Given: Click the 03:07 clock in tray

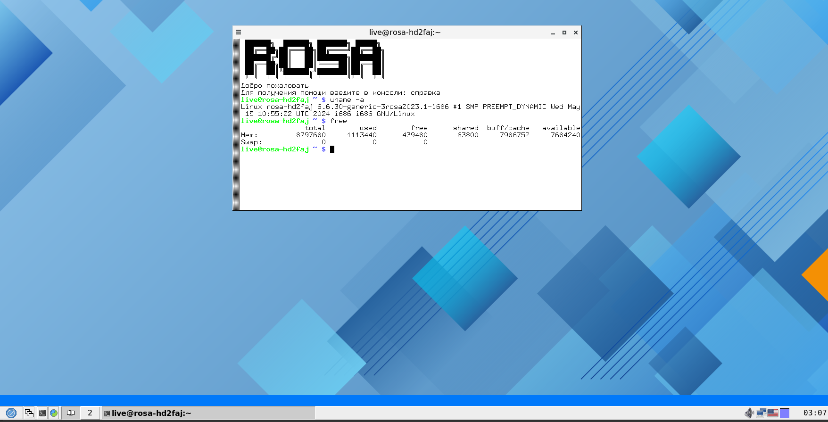Looking at the screenshot, I should coord(814,413).
